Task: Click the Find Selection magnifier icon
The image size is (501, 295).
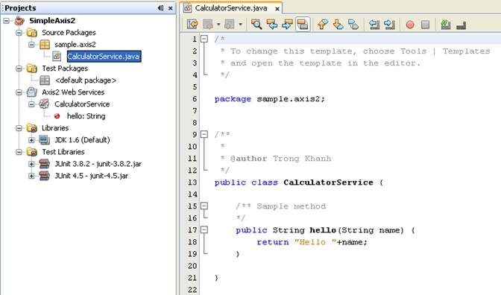Action: point(256,25)
